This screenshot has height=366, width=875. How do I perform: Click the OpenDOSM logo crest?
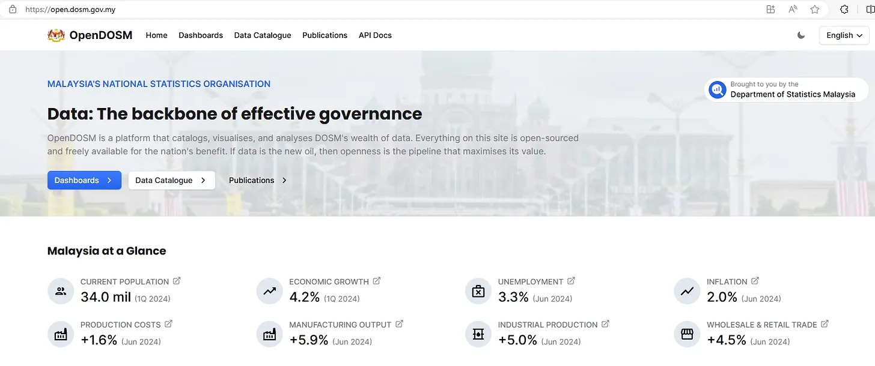coord(56,35)
